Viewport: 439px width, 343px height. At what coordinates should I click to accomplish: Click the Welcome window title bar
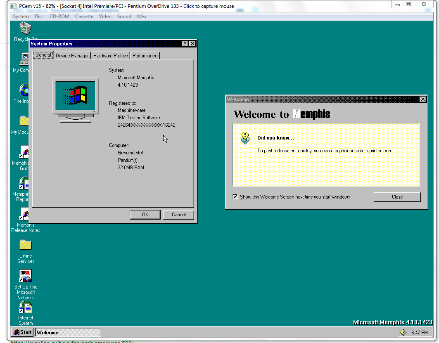click(323, 99)
